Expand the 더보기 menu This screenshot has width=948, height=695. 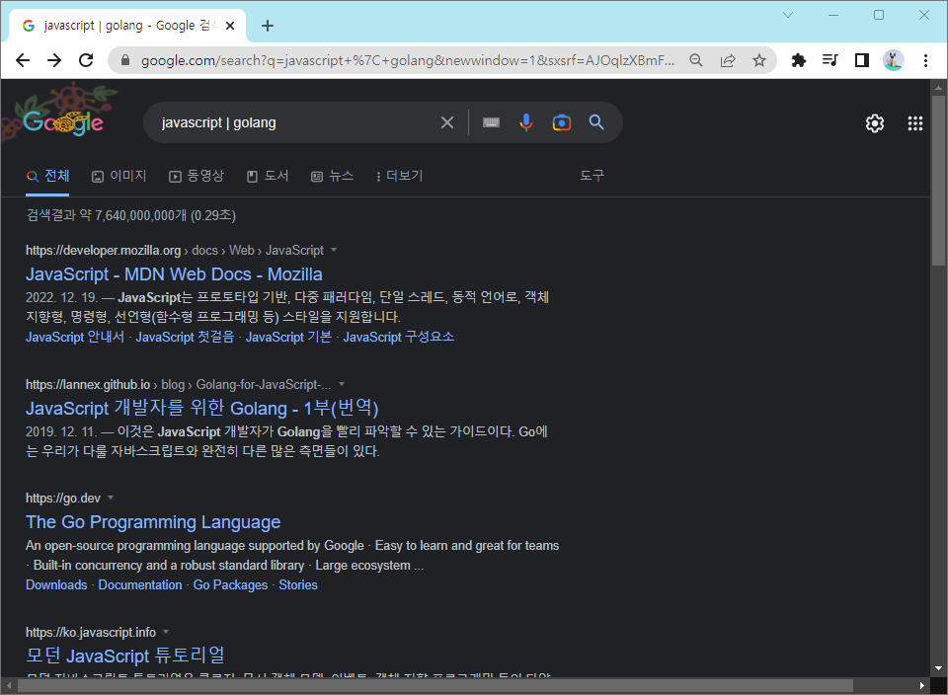tap(400, 176)
